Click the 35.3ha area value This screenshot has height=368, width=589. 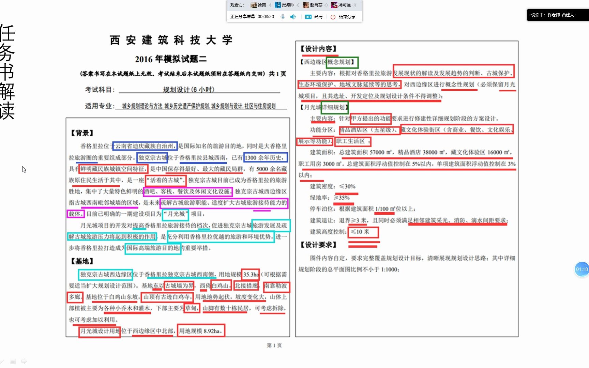[x=251, y=274]
